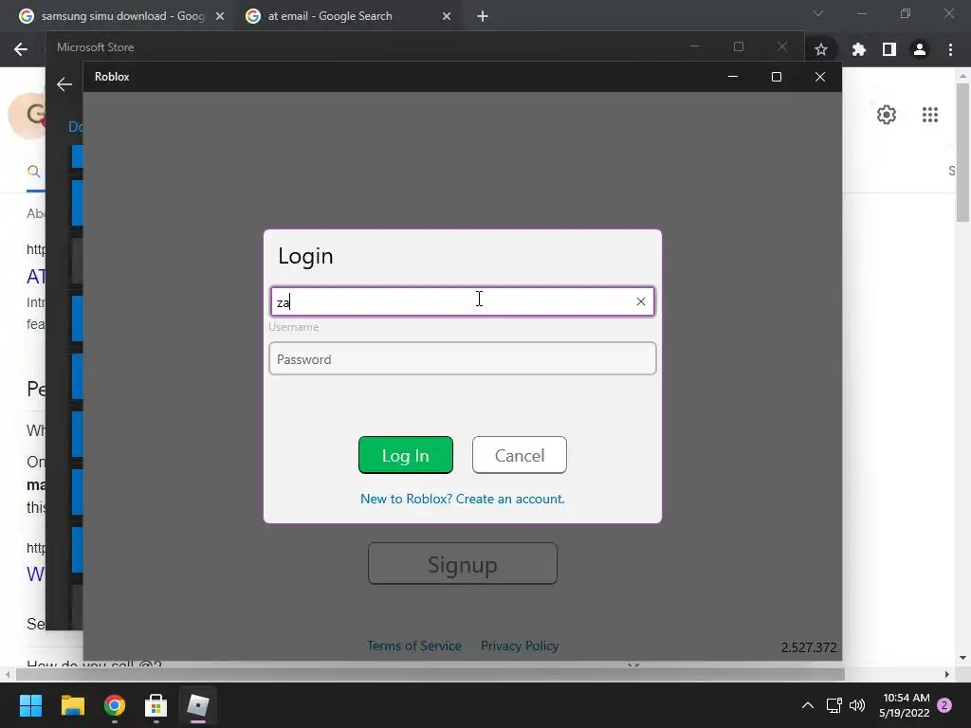The width and height of the screenshot is (971, 728).
Task: Click into the Password field
Action: [x=463, y=358]
